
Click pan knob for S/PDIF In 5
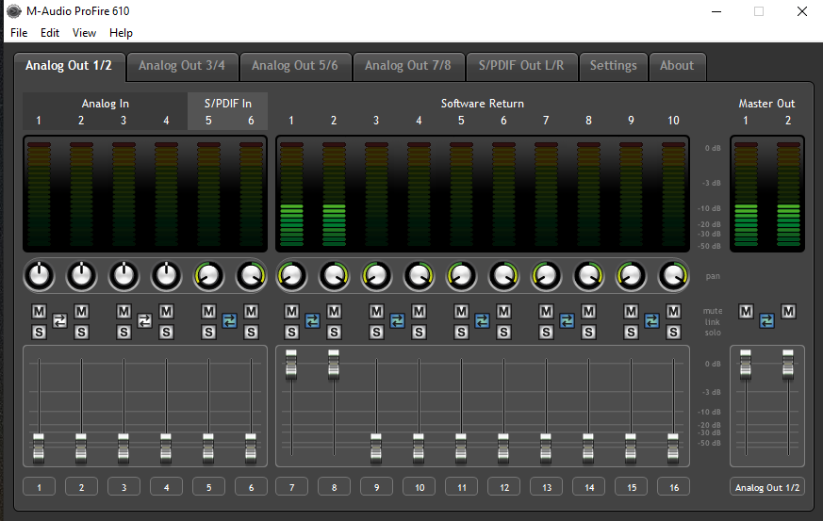point(209,275)
